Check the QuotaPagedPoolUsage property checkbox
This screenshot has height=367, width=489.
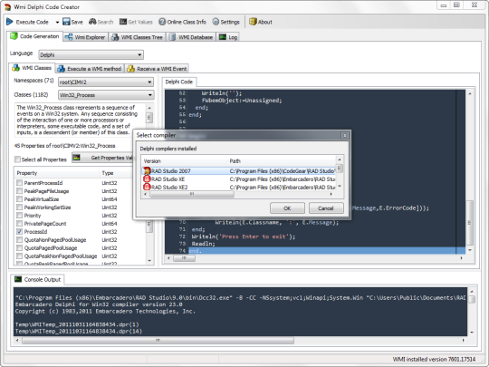pos(19,247)
